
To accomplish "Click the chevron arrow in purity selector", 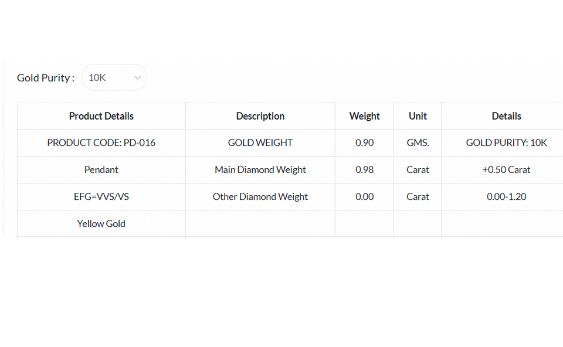I will (137, 78).
